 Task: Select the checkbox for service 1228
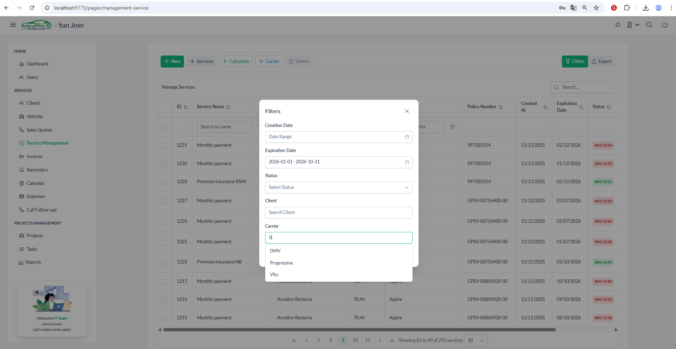[164, 182]
